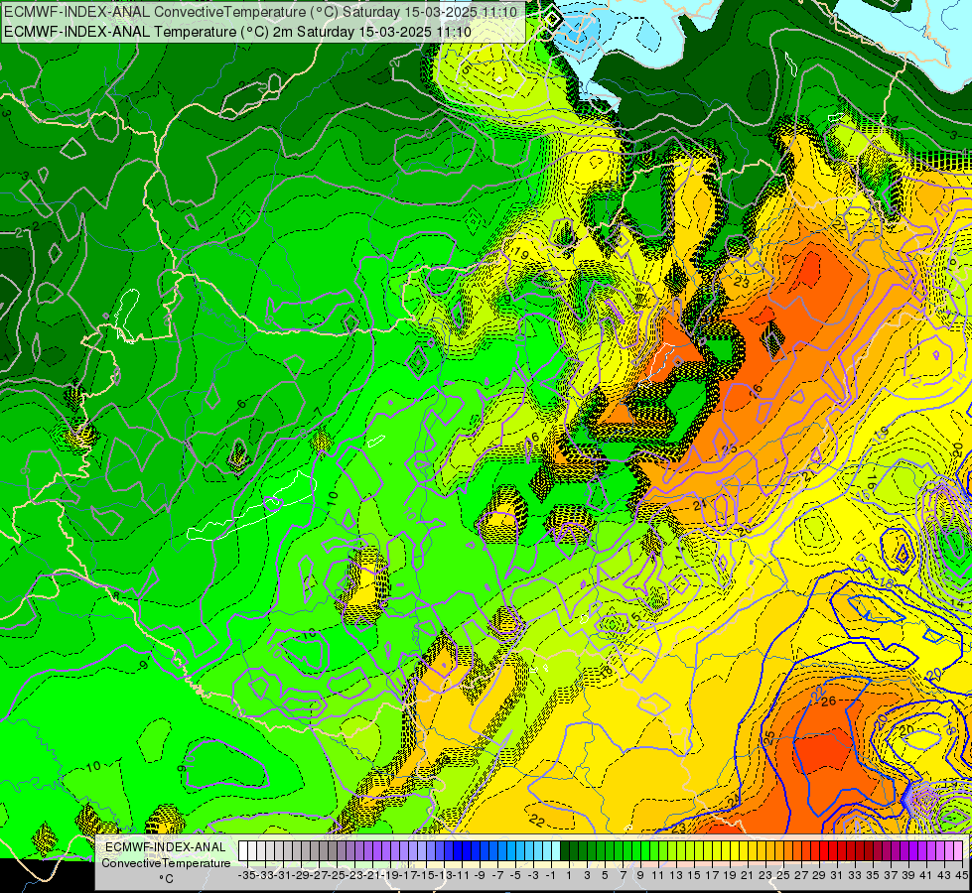Pick the white swatch above legend value -35
The width and height of the screenshot is (972, 893).
pyautogui.click(x=243, y=851)
